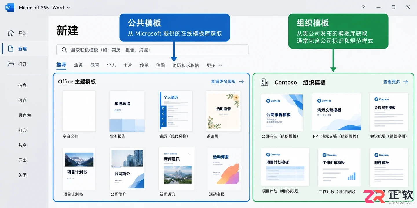Choose 另存为 in the sidebar
Image resolution: width=417 pixels, height=208 pixels.
pyautogui.click(x=24, y=115)
